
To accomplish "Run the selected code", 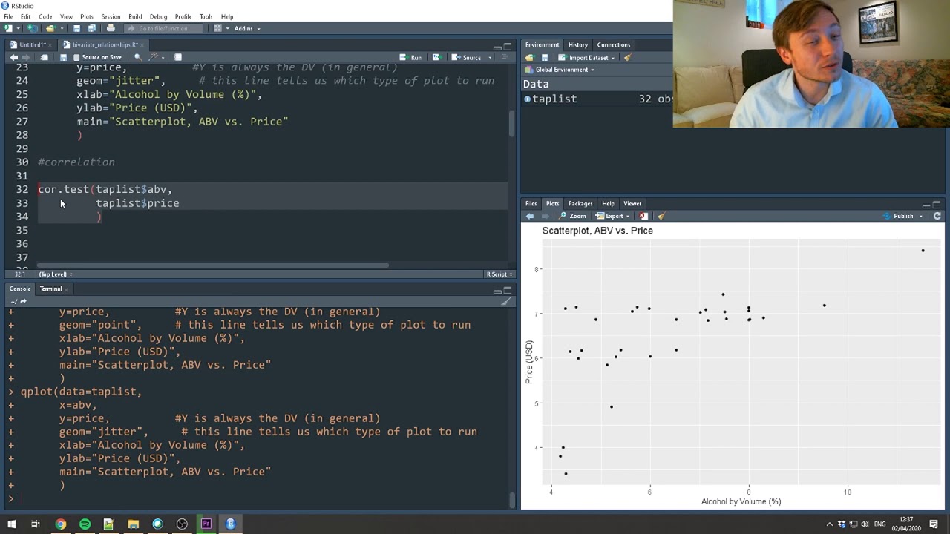I will pos(411,57).
